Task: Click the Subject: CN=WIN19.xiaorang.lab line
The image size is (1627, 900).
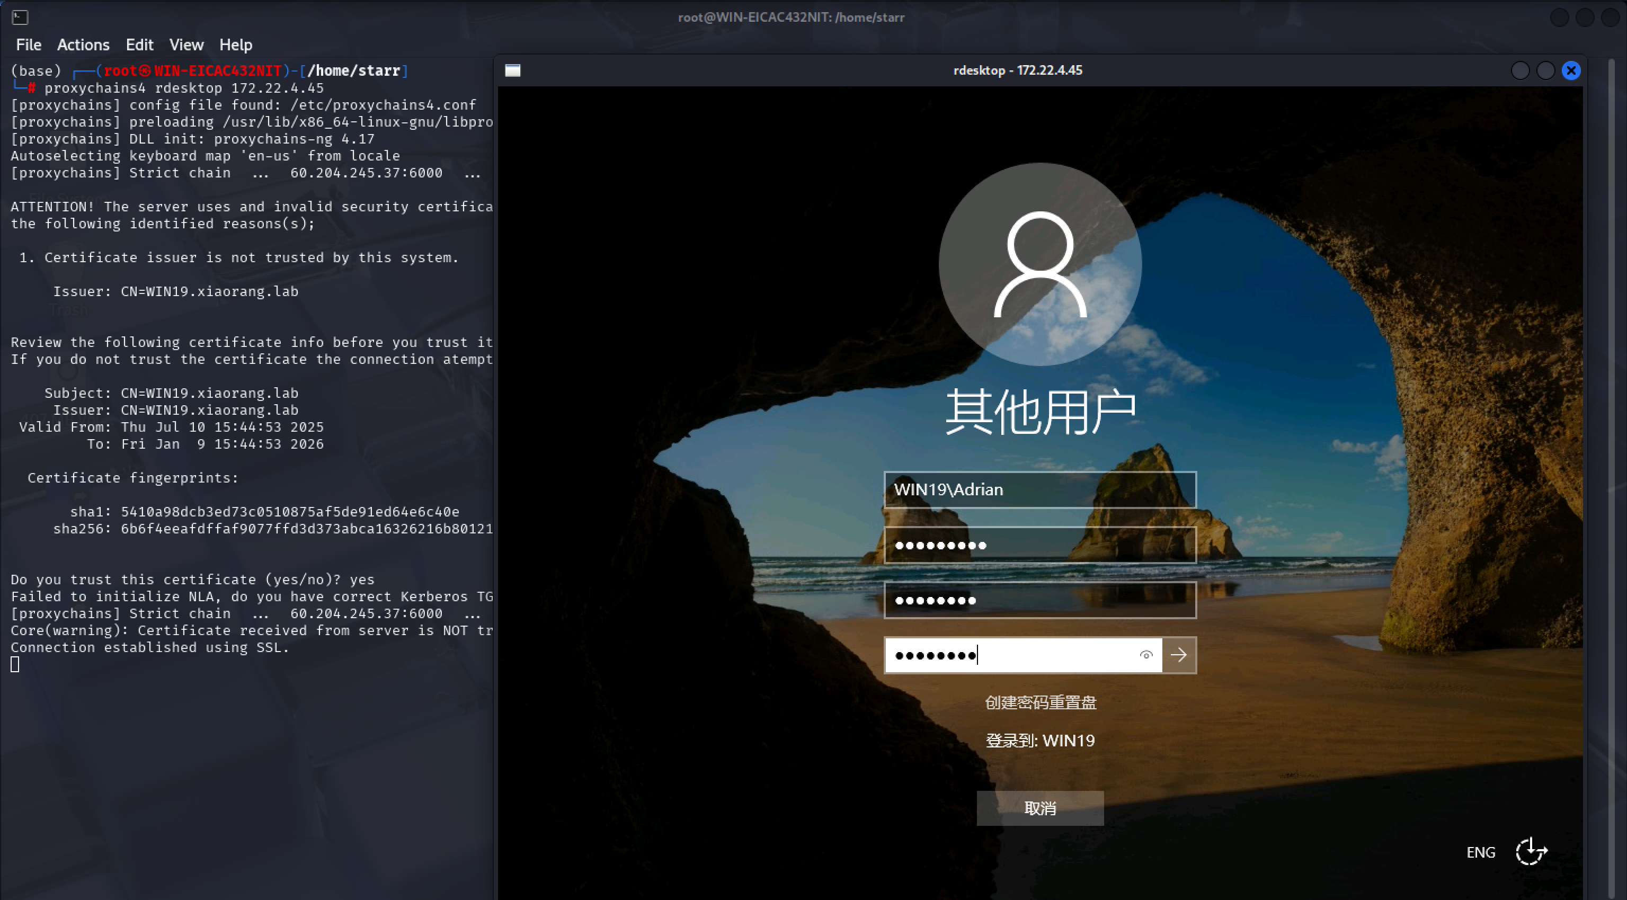Action: (171, 393)
